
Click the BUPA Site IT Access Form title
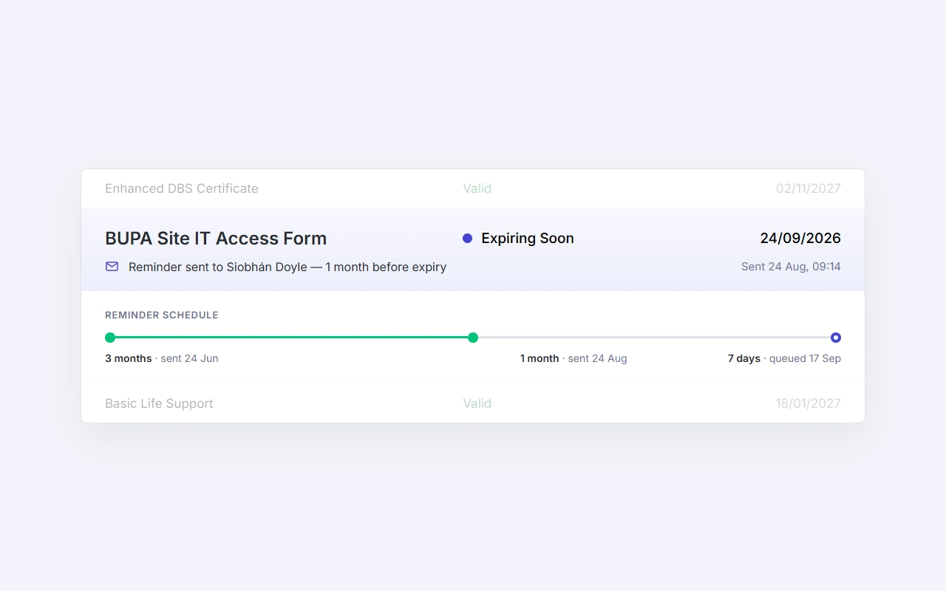(x=216, y=238)
